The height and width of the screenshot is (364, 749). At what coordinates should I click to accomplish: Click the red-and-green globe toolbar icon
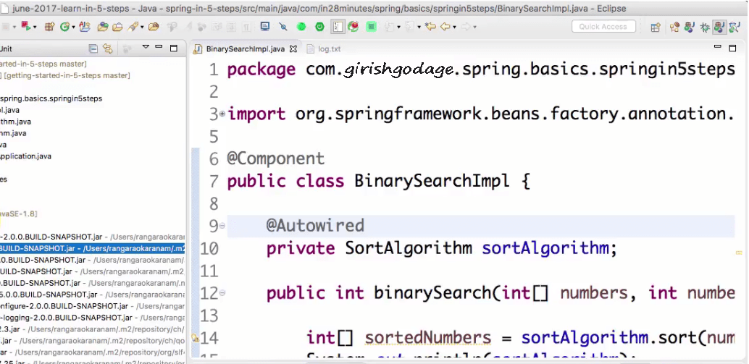(x=353, y=26)
